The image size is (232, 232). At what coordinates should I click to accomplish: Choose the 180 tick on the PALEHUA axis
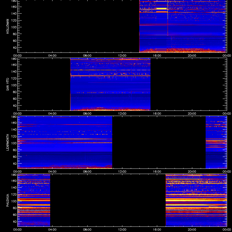(x=14, y=175)
